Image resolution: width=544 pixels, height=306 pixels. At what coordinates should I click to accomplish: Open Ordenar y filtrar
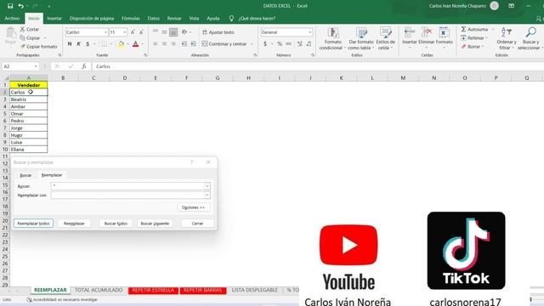pos(507,38)
